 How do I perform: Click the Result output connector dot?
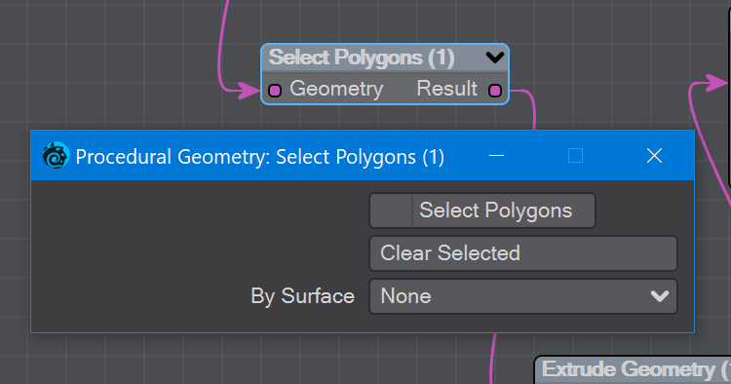495,90
